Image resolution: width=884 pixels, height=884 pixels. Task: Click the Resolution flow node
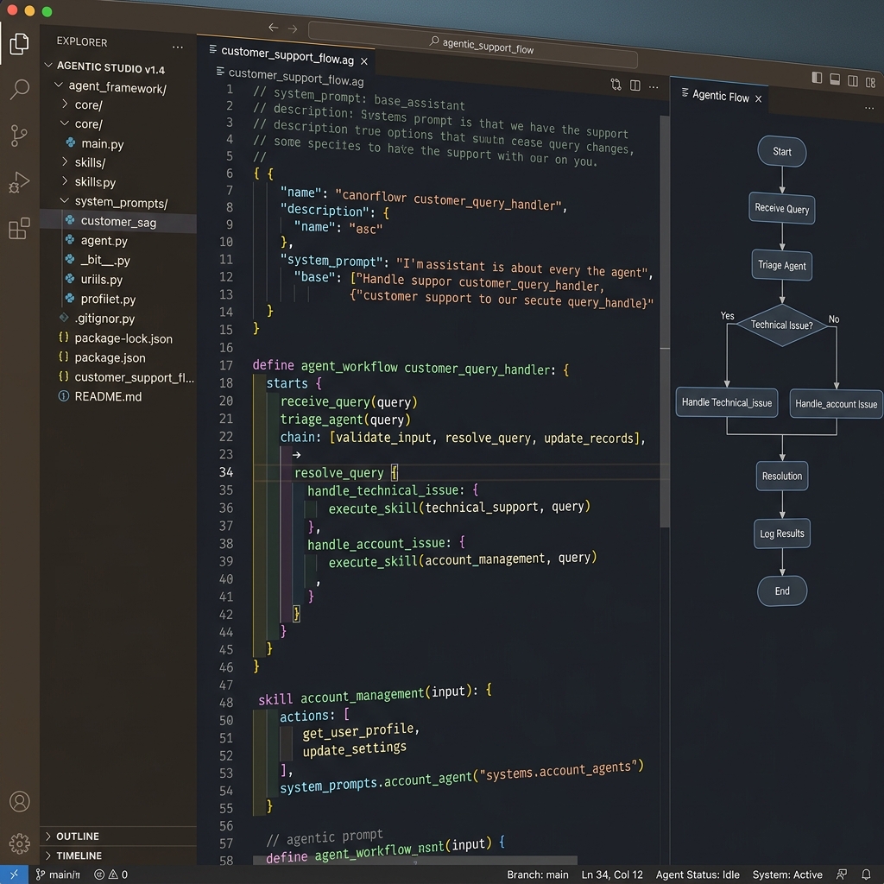coord(781,476)
